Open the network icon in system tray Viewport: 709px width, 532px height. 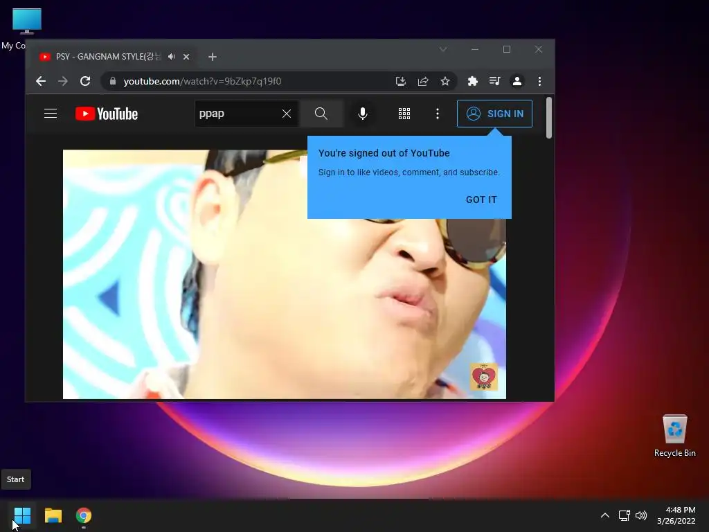tap(625, 515)
